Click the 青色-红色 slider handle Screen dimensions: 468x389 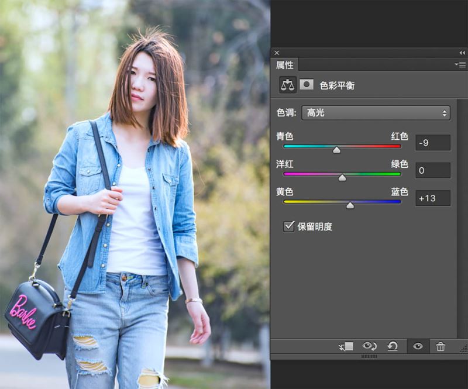coord(337,150)
